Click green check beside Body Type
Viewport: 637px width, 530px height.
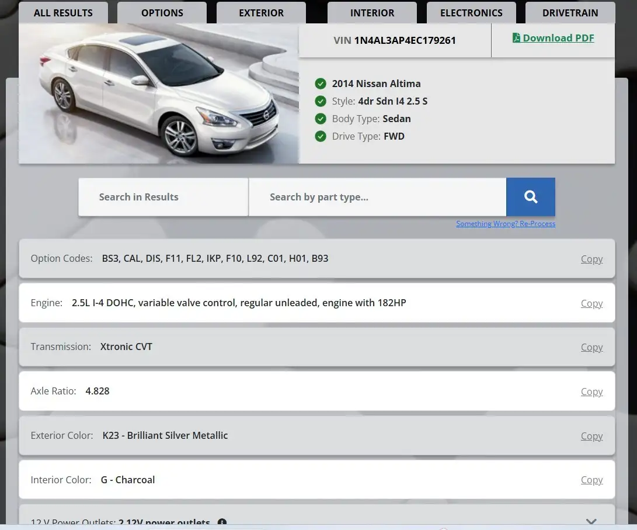coord(321,119)
